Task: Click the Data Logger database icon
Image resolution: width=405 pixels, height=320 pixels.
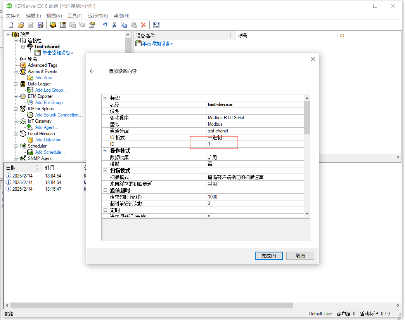Action: (x=23, y=84)
